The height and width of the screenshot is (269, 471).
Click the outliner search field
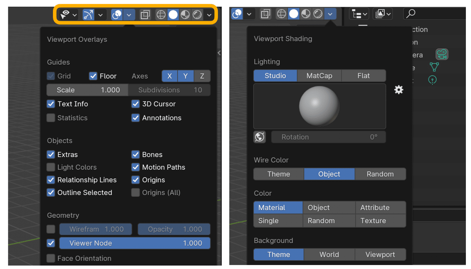pyautogui.click(x=434, y=14)
